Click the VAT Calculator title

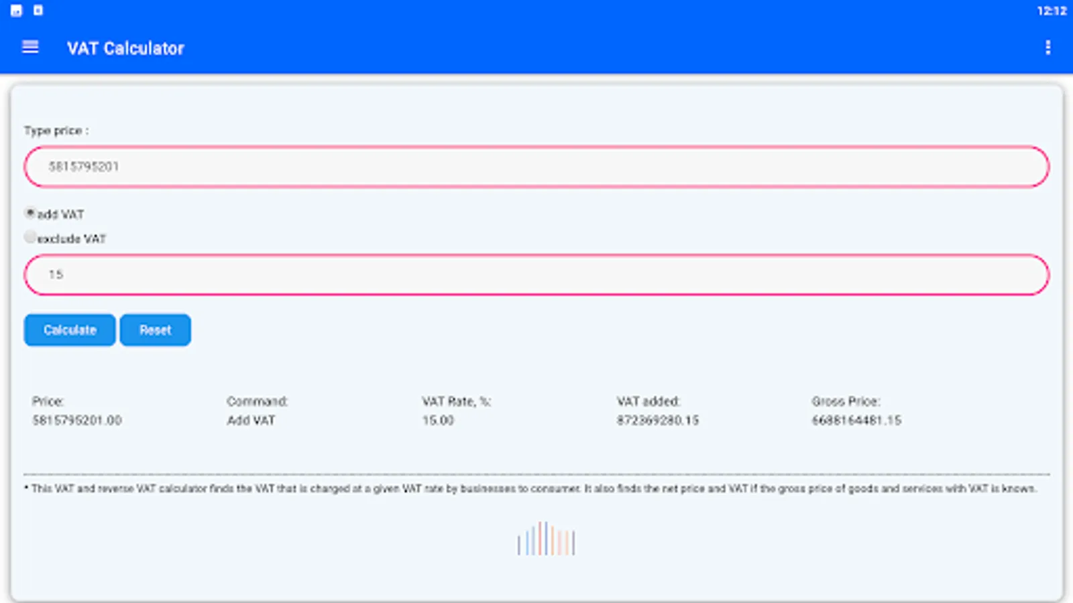(x=125, y=48)
